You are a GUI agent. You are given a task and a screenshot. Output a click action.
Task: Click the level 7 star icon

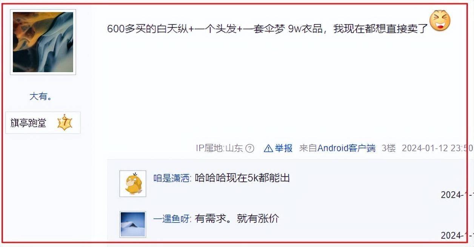pos(65,123)
